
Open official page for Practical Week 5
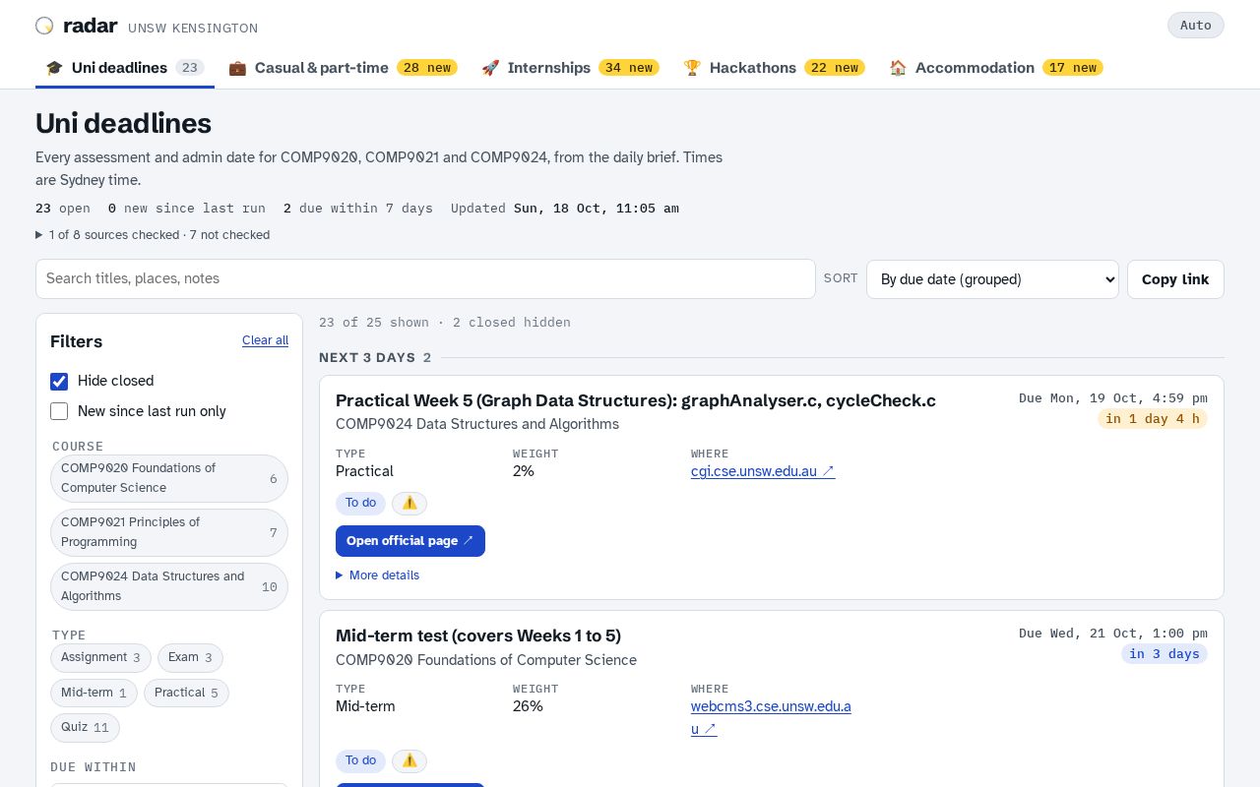[x=410, y=541]
